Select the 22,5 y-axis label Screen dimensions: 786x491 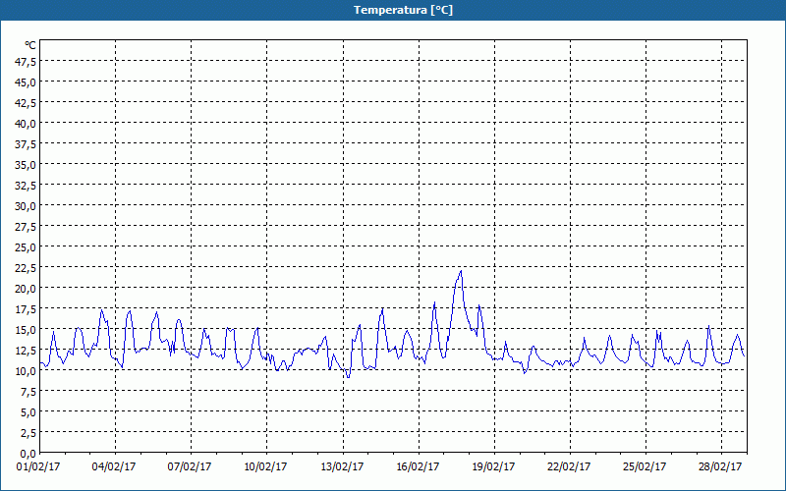(27, 268)
